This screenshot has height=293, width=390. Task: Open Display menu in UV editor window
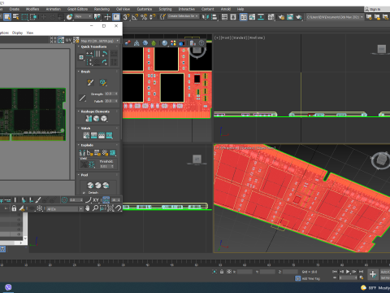tap(17, 33)
